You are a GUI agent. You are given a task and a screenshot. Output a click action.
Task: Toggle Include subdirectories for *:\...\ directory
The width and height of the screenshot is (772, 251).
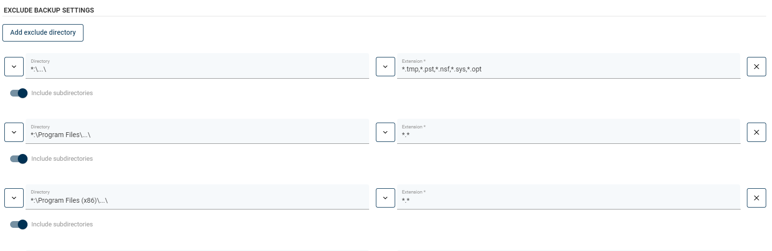pos(19,93)
